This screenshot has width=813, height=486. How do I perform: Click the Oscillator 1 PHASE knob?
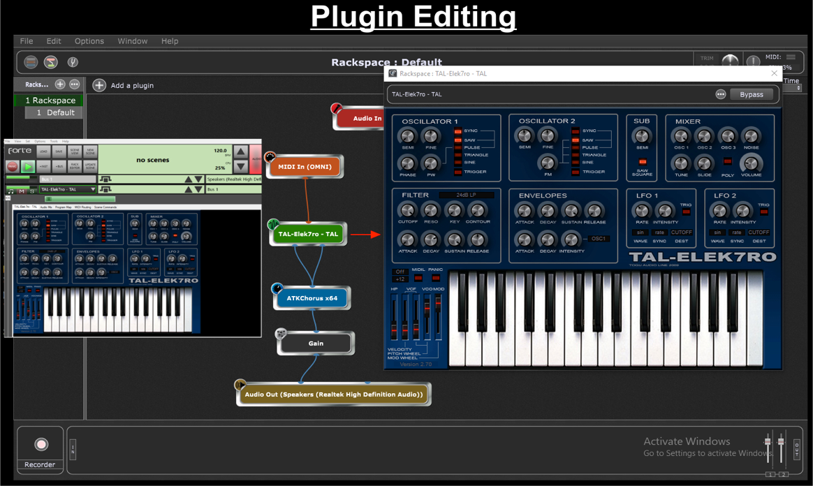click(407, 163)
